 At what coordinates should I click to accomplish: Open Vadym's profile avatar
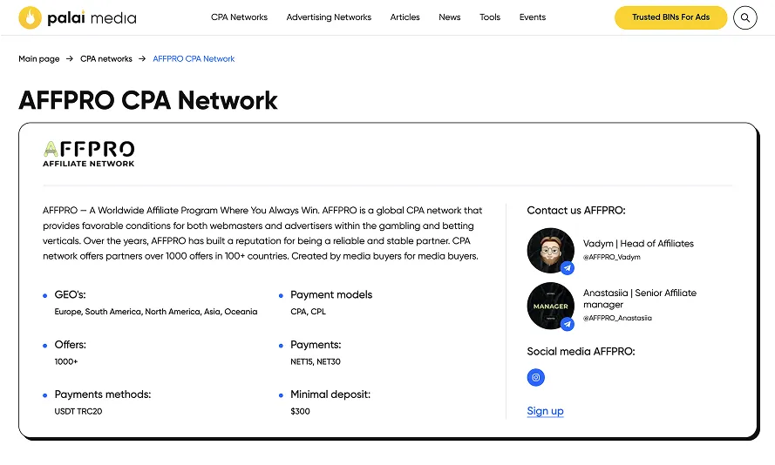pyautogui.click(x=549, y=251)
